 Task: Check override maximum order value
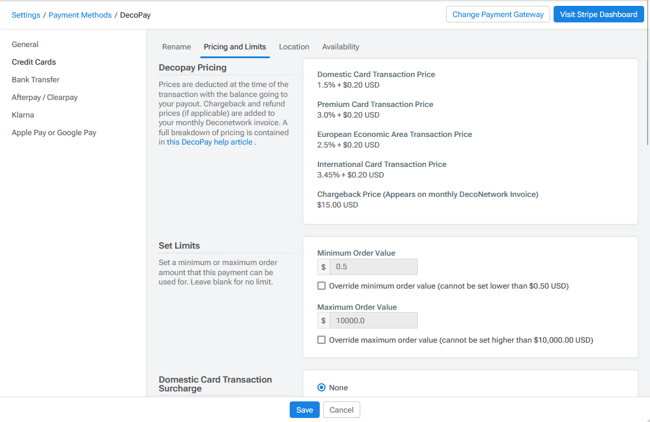321,339
